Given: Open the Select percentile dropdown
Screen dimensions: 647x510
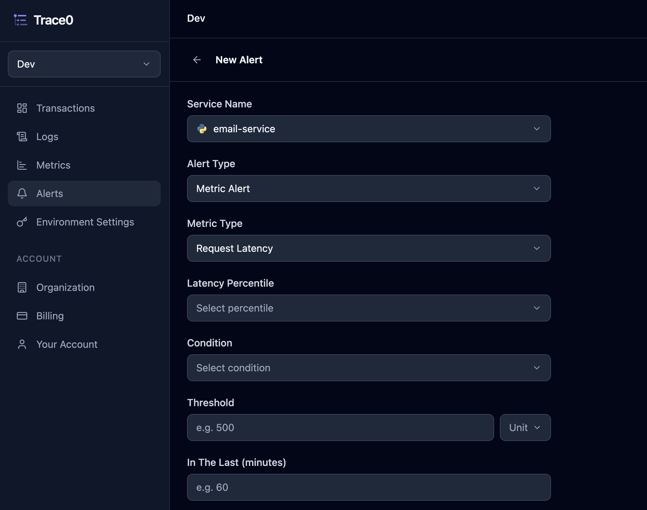Looking at the screenshot, I should (369, 308).
